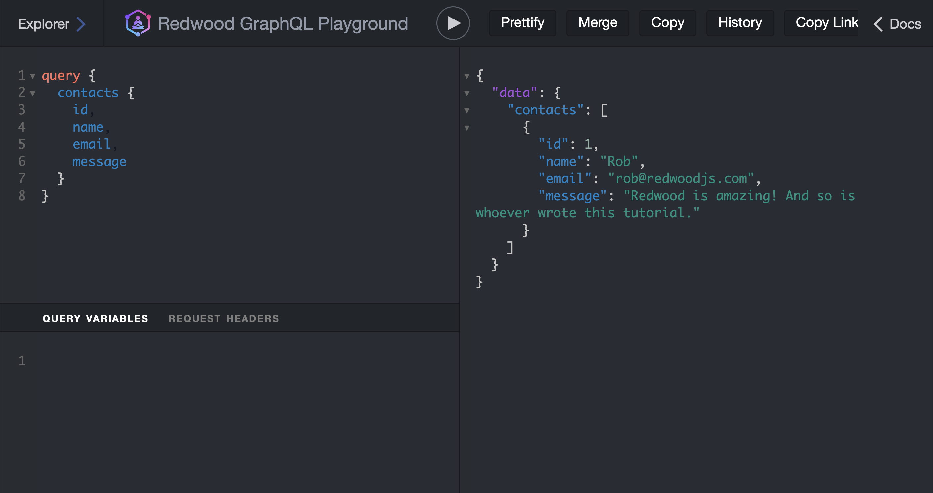Viewport: 933px width, 493px height.
Task: Click the Redwood logo icon
Action: [138, 23]
